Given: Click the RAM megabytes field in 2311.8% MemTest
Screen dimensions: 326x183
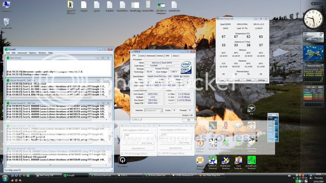Looking at the screenshot, I should [x=138, y=135].
